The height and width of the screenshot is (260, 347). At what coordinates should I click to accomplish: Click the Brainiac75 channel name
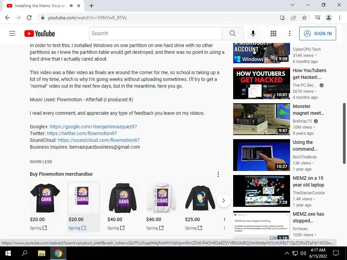[x=302, y=121]
